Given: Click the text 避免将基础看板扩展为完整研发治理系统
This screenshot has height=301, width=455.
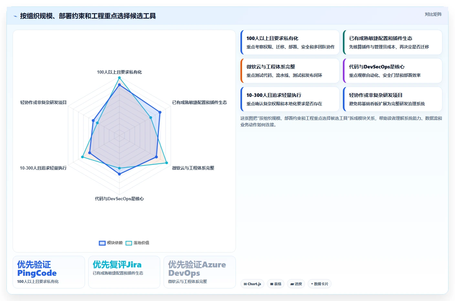Looking at the screenshot, I should [x=387, y=104].
